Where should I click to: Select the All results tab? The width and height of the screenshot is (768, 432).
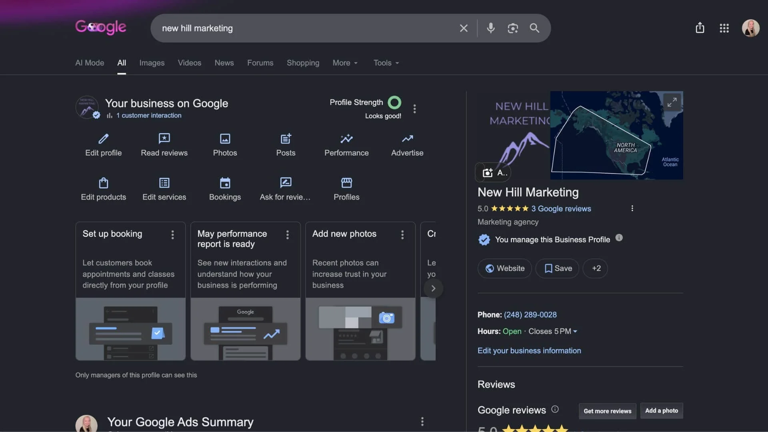point(122,63)
